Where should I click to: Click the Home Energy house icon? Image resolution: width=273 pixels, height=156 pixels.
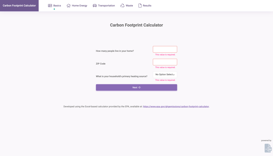[x=69, y=6]
